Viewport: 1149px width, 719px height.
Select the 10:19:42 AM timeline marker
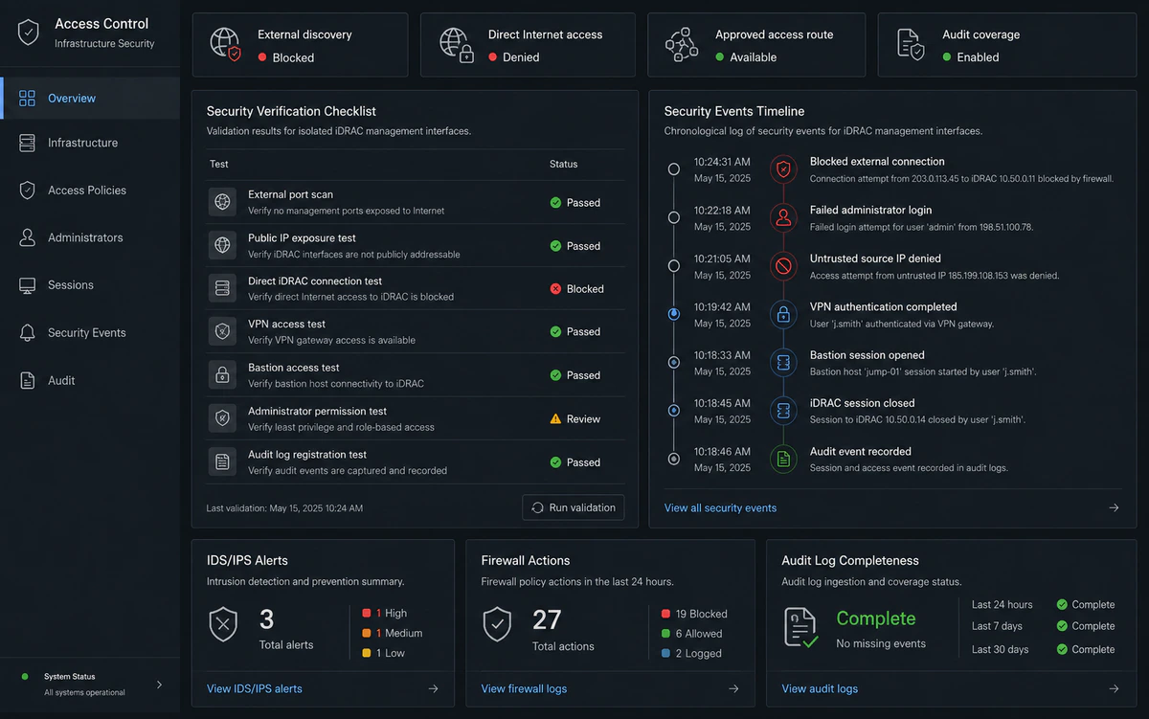point(674,313)
